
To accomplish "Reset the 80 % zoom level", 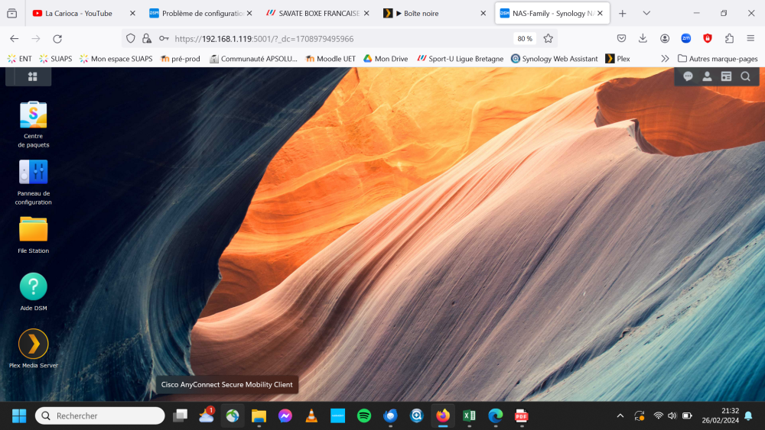I will click(525, 38).
